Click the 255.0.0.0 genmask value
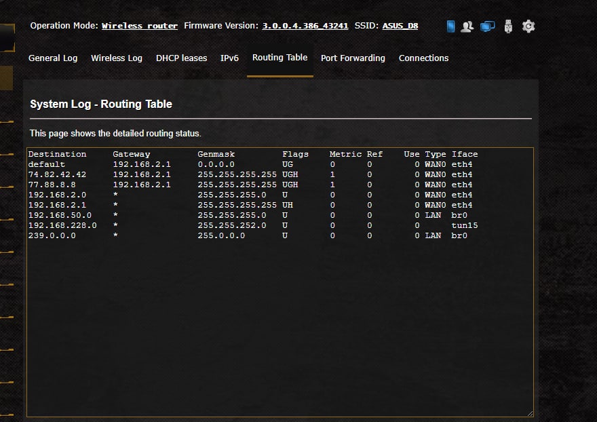This screenshot has width=597, height=422. [x=221, y=235]
